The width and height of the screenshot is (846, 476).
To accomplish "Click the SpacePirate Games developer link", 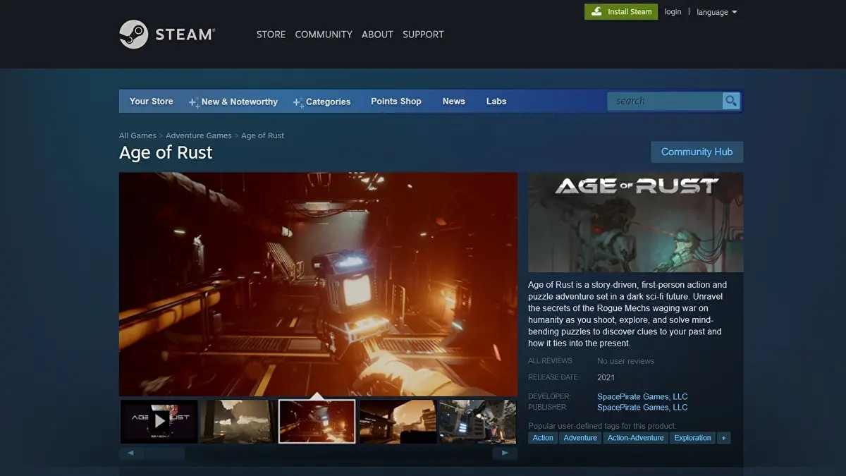I will [x=642, y=396].
